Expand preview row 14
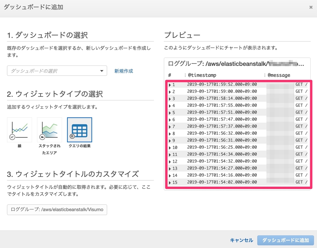 point(170,176)
